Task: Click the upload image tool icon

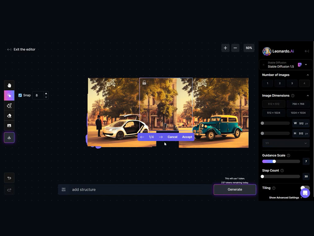Action: coord(9,126)
